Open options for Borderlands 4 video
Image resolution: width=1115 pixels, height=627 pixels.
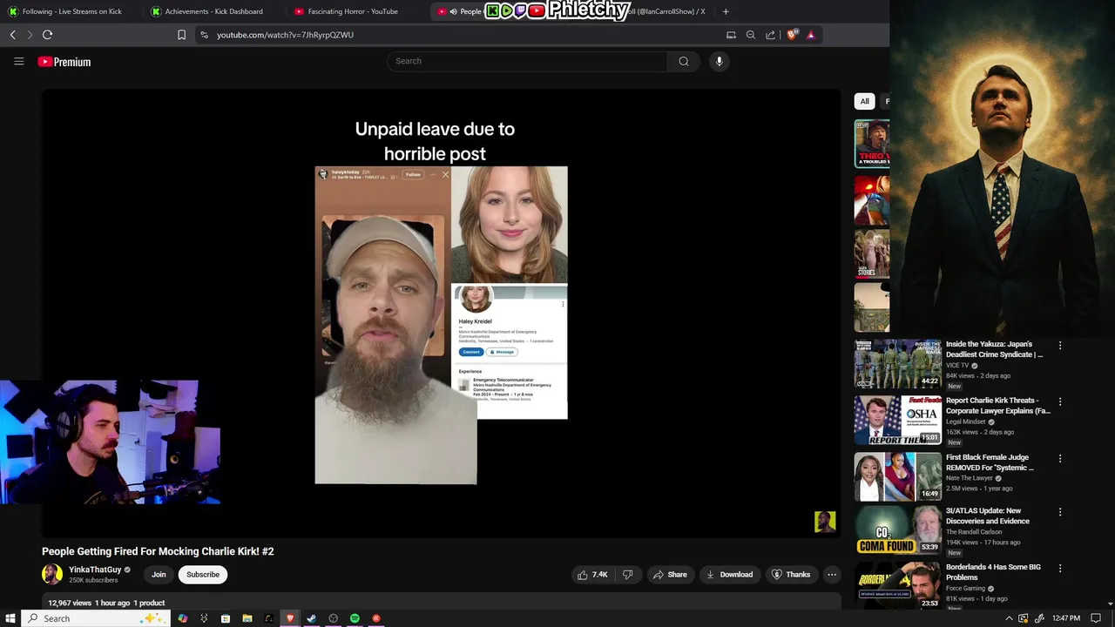pos(1060,568)
